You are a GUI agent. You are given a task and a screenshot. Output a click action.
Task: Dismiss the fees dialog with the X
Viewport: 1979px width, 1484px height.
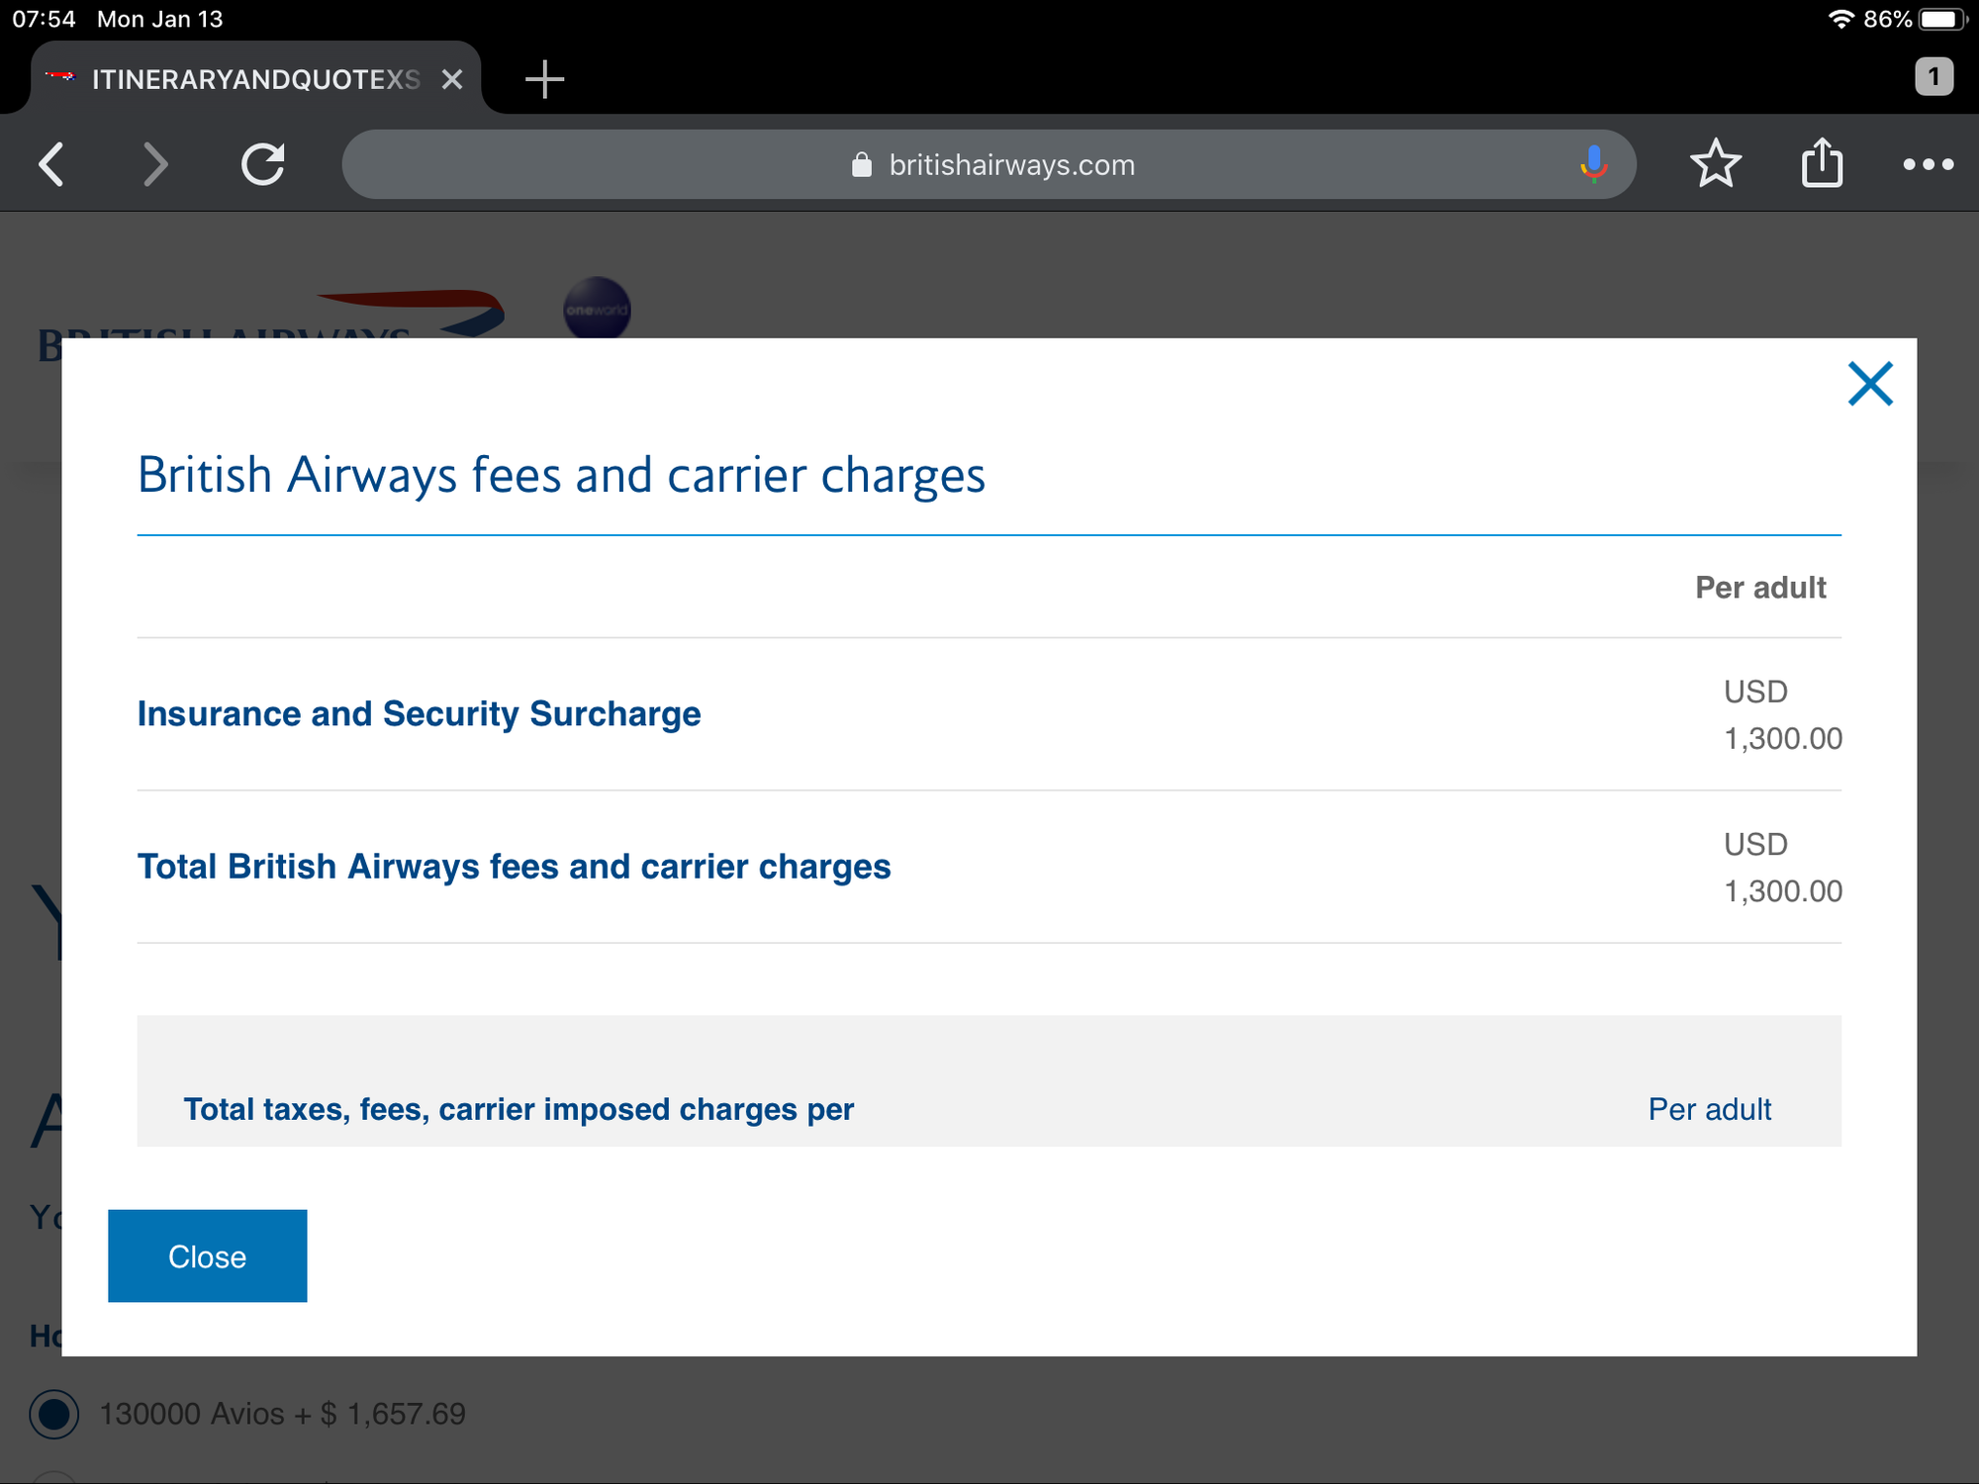click(1869, 384)
